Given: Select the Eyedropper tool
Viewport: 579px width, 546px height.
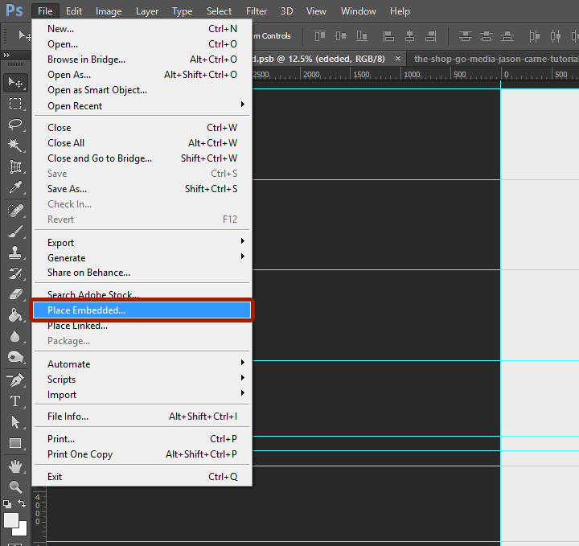Looking at the screenshot, I should click(x=15, y=187).
